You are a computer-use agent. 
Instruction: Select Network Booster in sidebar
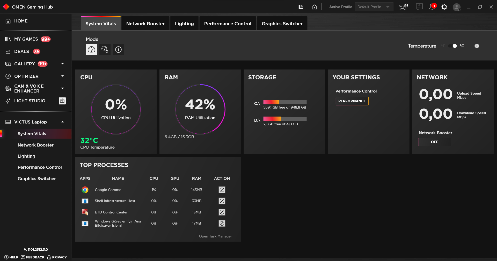point(36,145)
